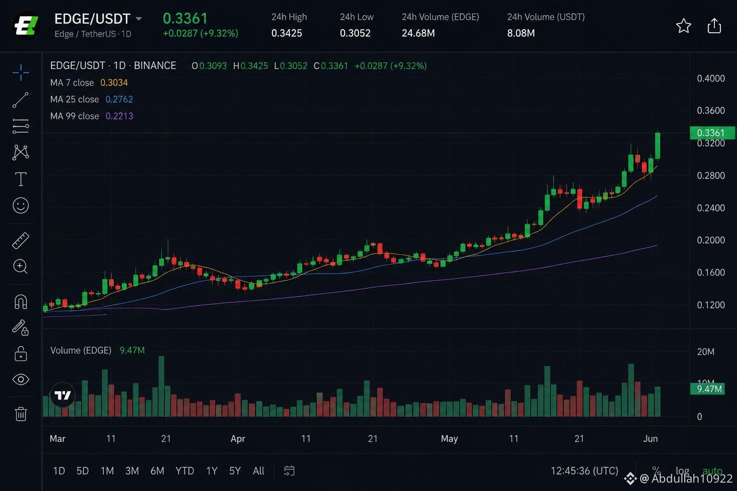
Task: Click the 24h Low value 0.3052
Action: click(355, 33)
